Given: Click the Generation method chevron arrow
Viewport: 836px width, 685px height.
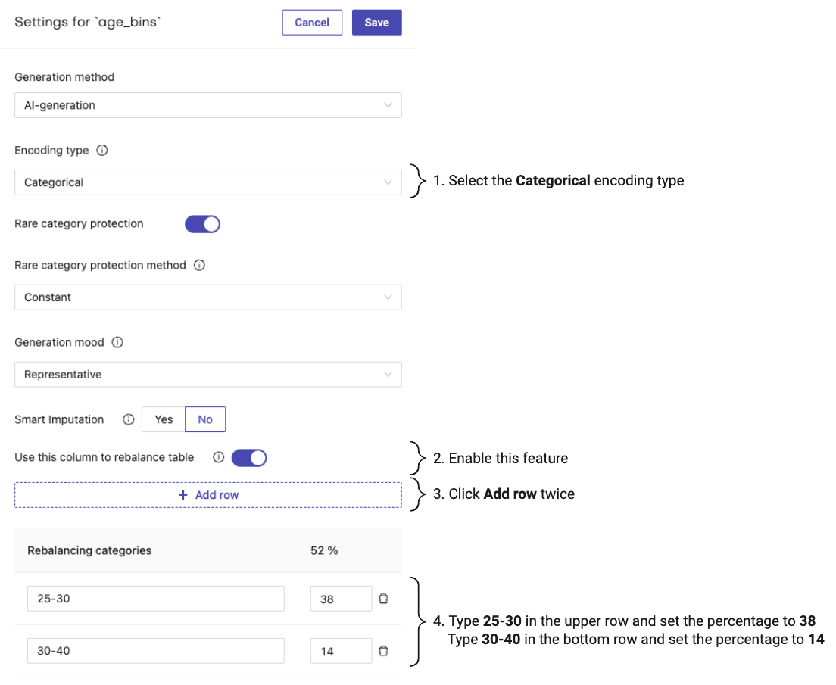Looking at the screenshot, I should [388, 105].
